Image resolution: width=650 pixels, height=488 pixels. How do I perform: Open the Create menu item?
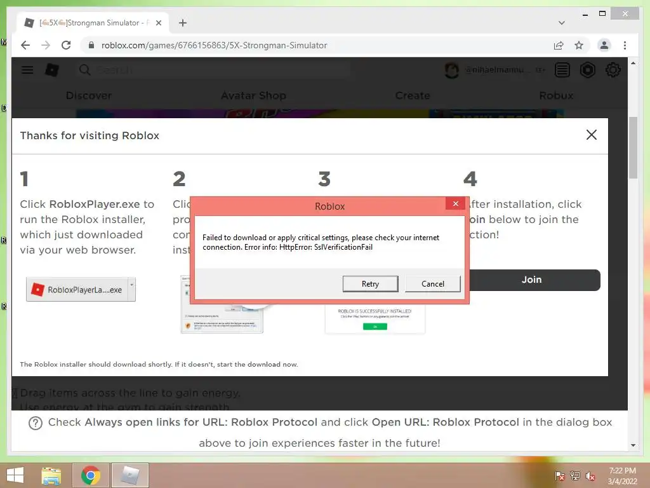(413, 95)
